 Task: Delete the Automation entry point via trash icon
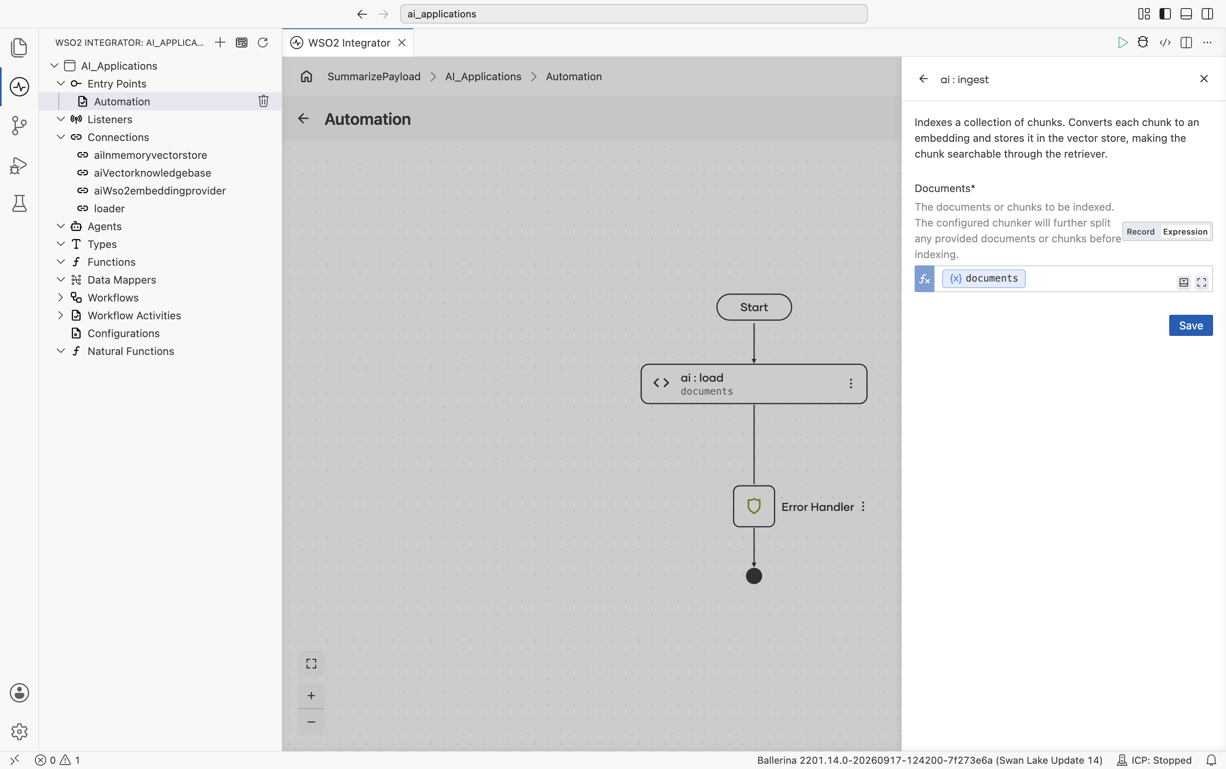click(x=263, y=101)
